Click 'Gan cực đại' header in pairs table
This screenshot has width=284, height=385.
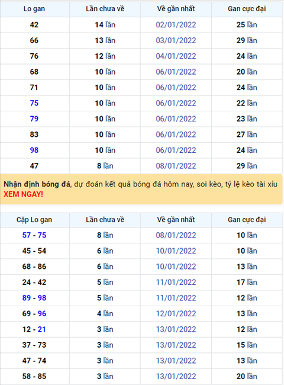pyautogui.click(x=247, y=220)
